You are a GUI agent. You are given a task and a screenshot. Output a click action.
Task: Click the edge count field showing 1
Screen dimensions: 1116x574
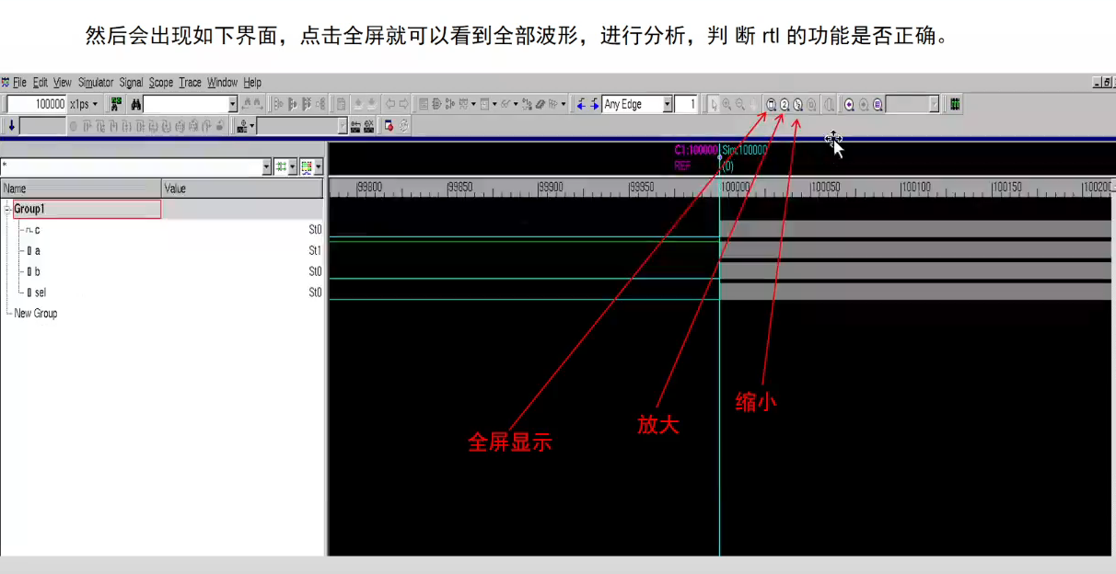(686, 105)
